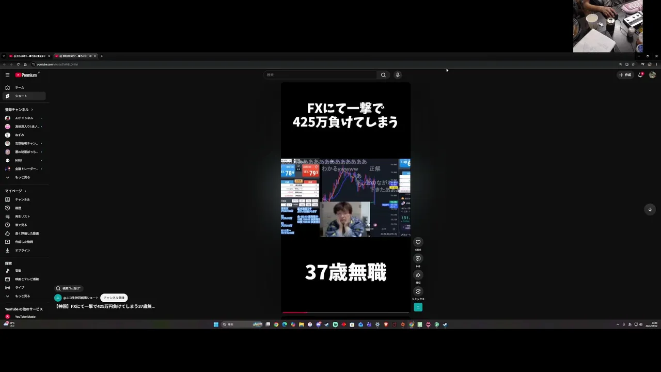The image size is (661, 372).
Task: Open the YouTube account avatar menu
Action: click(653, 75)
